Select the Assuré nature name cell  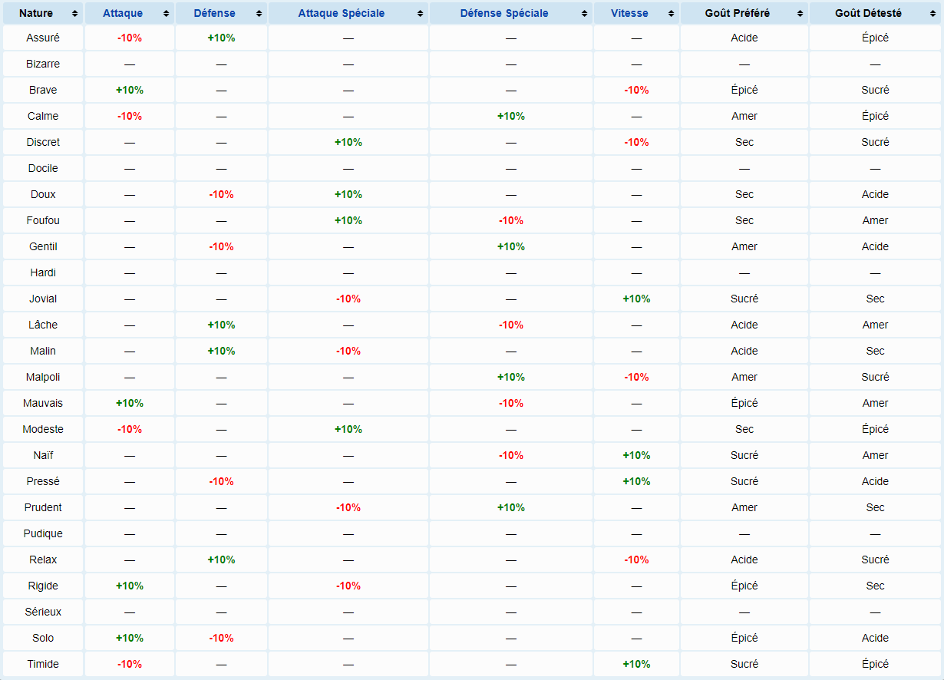point(43,38)
